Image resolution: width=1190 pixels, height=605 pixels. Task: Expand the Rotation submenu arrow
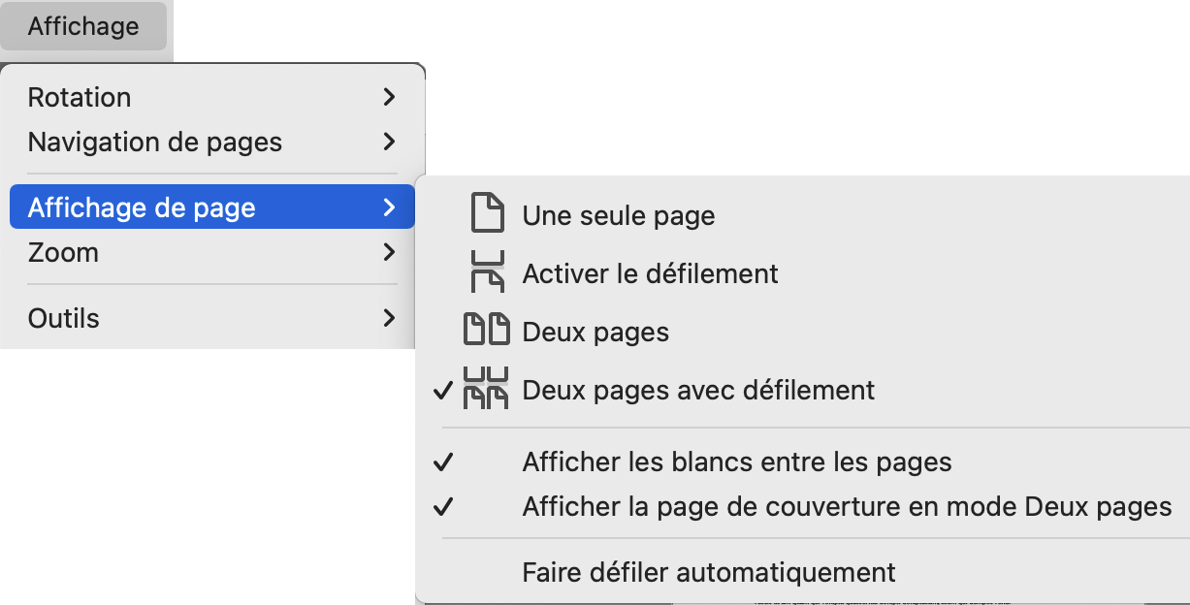(389, 97)
